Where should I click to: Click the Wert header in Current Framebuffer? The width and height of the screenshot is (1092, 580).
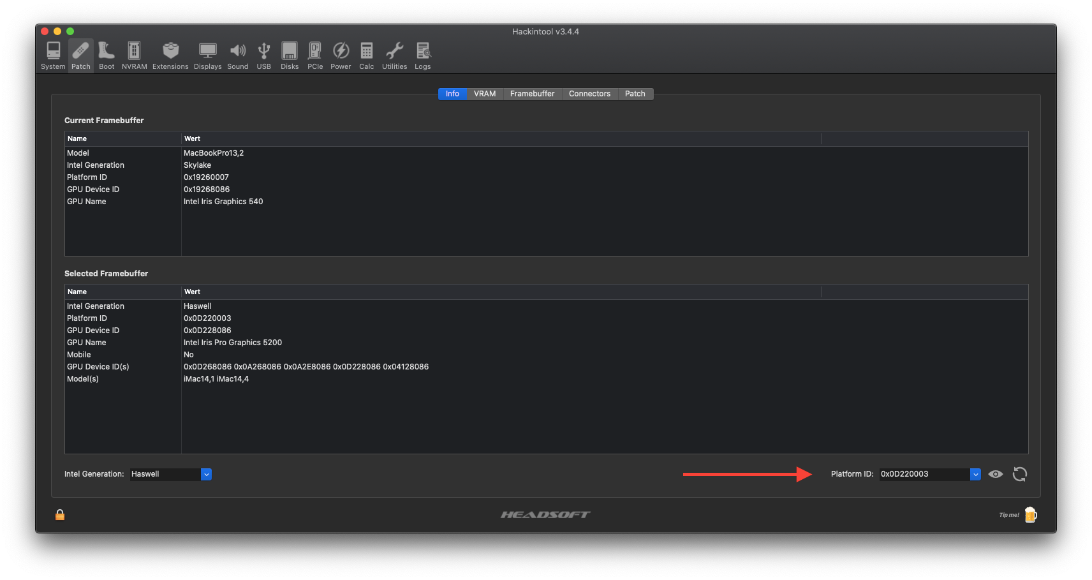(501, 138)
